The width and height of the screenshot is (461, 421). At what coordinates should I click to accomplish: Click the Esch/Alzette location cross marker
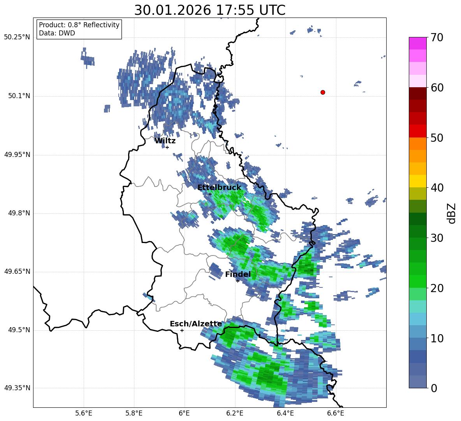coord(182,330)
